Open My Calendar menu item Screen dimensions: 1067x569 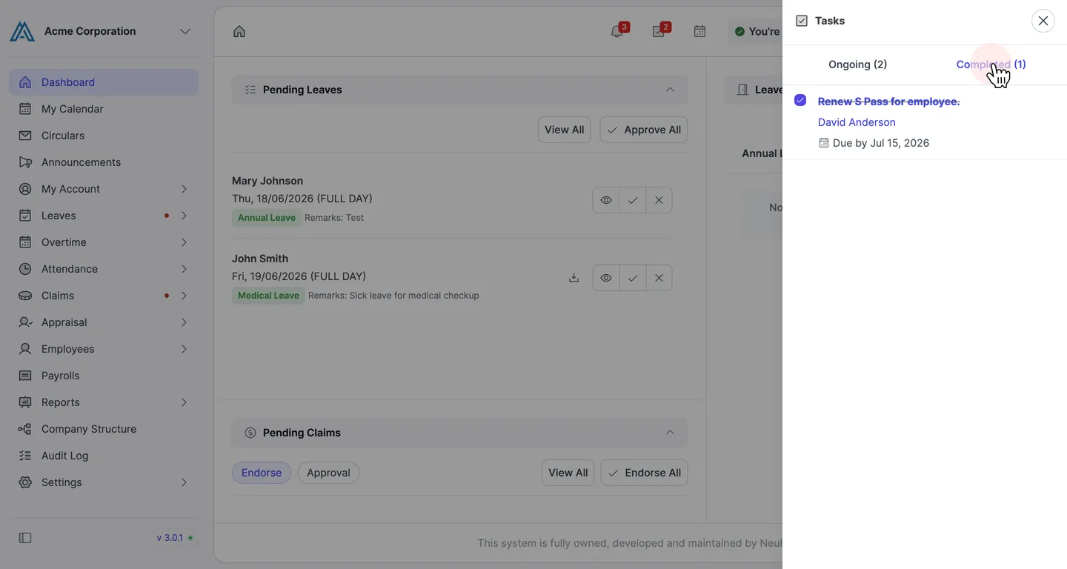[x=104, y=109]
